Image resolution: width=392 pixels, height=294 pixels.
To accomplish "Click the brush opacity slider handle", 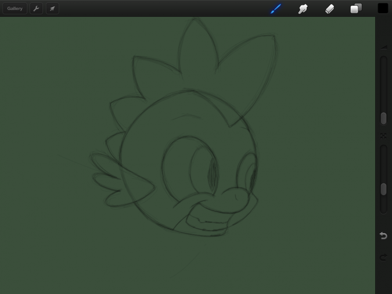I will click(383, 189).
